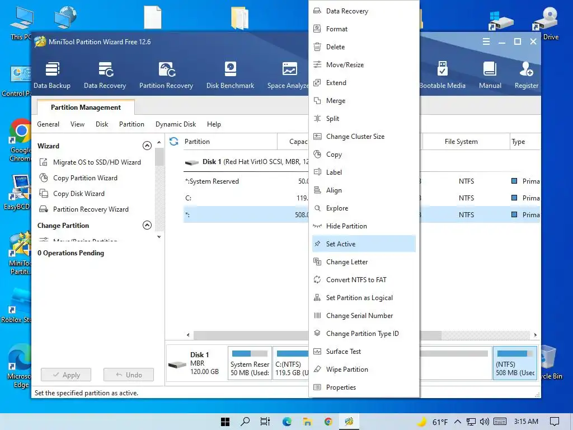The image size is (573, 430).
Task: Click the Apply button
Action: point(66,375)
